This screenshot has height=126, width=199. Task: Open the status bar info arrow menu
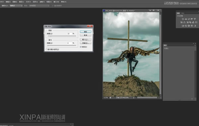tap(134, 98)
